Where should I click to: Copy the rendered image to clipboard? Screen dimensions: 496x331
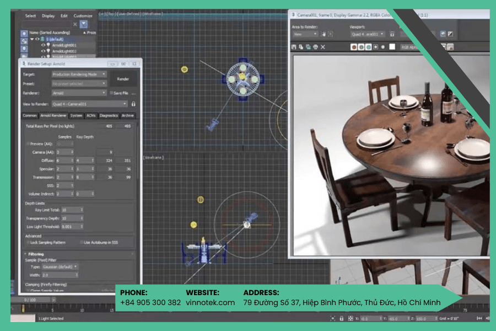(301, 47)
